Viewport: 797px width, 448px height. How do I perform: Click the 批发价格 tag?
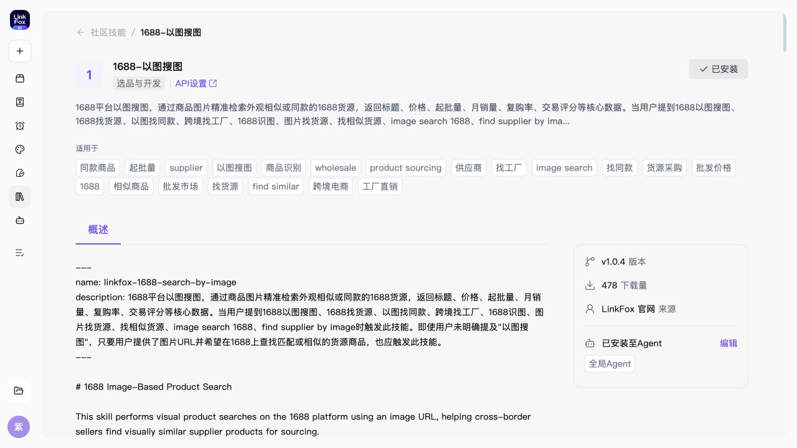coord(714,168)
